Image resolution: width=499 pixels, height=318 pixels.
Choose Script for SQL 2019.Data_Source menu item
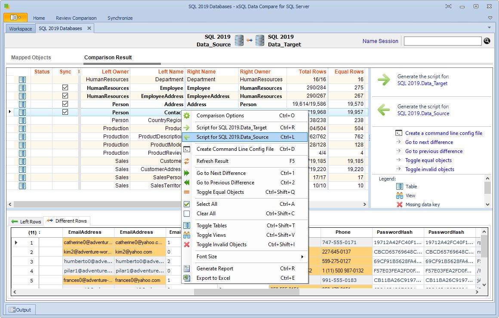pos(245,137)
